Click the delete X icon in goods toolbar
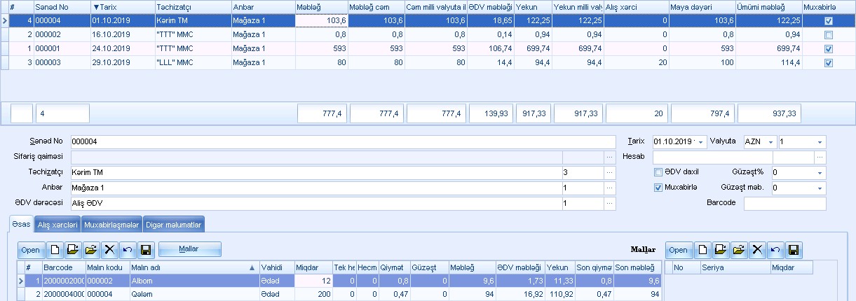The image size is (856, 301). tap(109, 249)
